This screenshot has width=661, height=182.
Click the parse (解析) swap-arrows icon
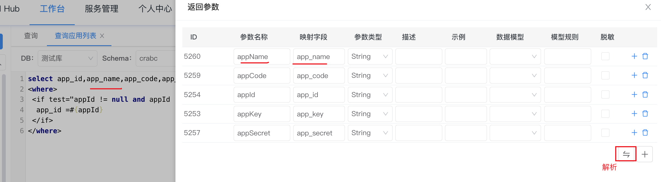pyautogui.click(x=626, y=154)
